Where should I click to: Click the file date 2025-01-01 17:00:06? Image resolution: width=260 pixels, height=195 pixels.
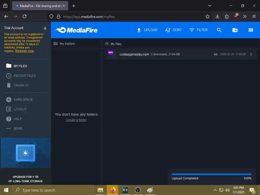pyautogui.click(x=233, y=54)
